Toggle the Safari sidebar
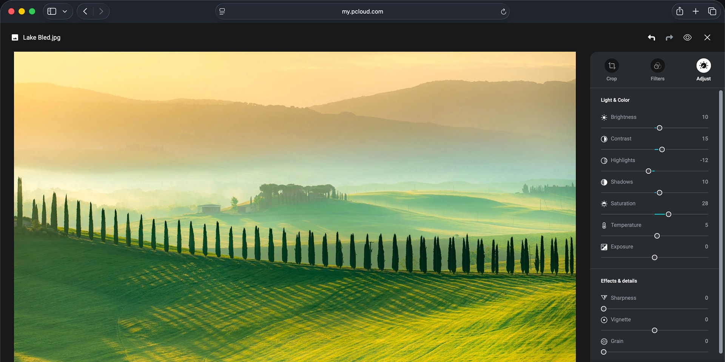The height and width of the screenshot is (362, 725). click(51, 11)
